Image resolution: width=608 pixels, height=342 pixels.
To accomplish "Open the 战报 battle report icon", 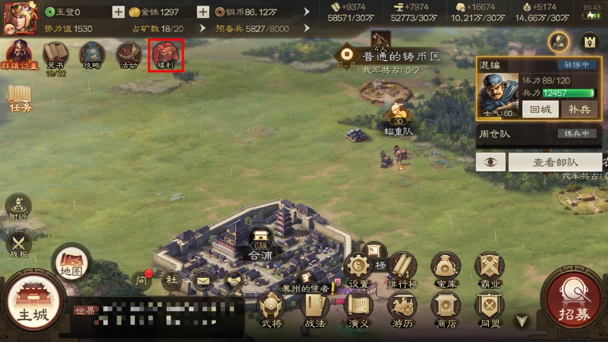I will [x=18, y=245].
